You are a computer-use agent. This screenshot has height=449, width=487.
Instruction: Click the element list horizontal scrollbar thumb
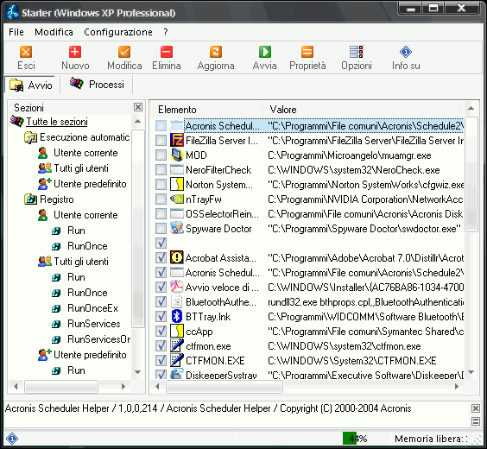coord(225,386)
